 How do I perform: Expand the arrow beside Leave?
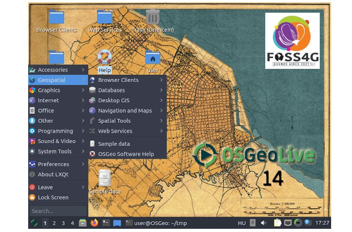[x=83, y=187]
